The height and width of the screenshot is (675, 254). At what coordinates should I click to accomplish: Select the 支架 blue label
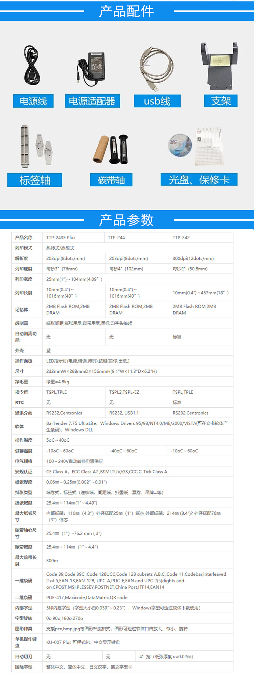[x=221, y=101]
